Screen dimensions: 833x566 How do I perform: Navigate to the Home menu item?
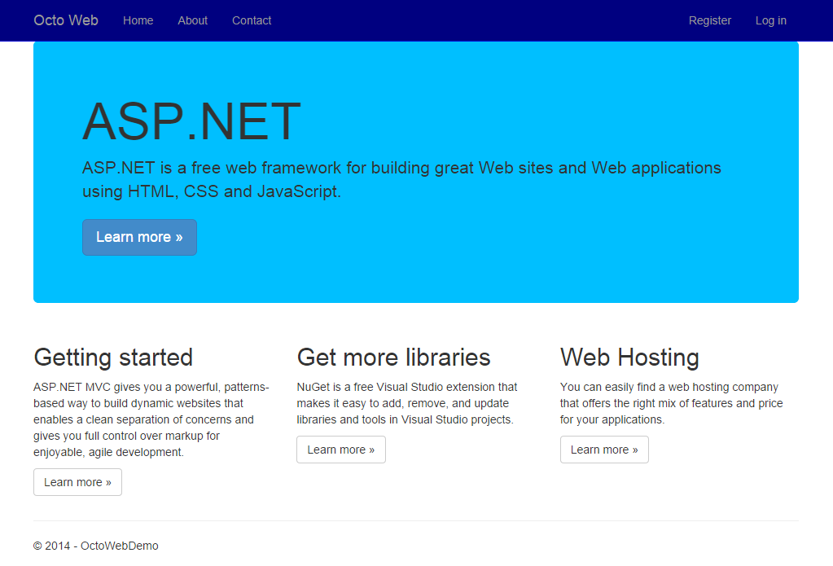(x=138, y=20)
